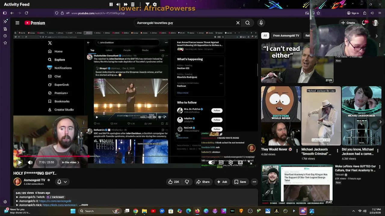Go back with the browser back arrow
This screenshot has height=216, width=385.
click(12, 13)
